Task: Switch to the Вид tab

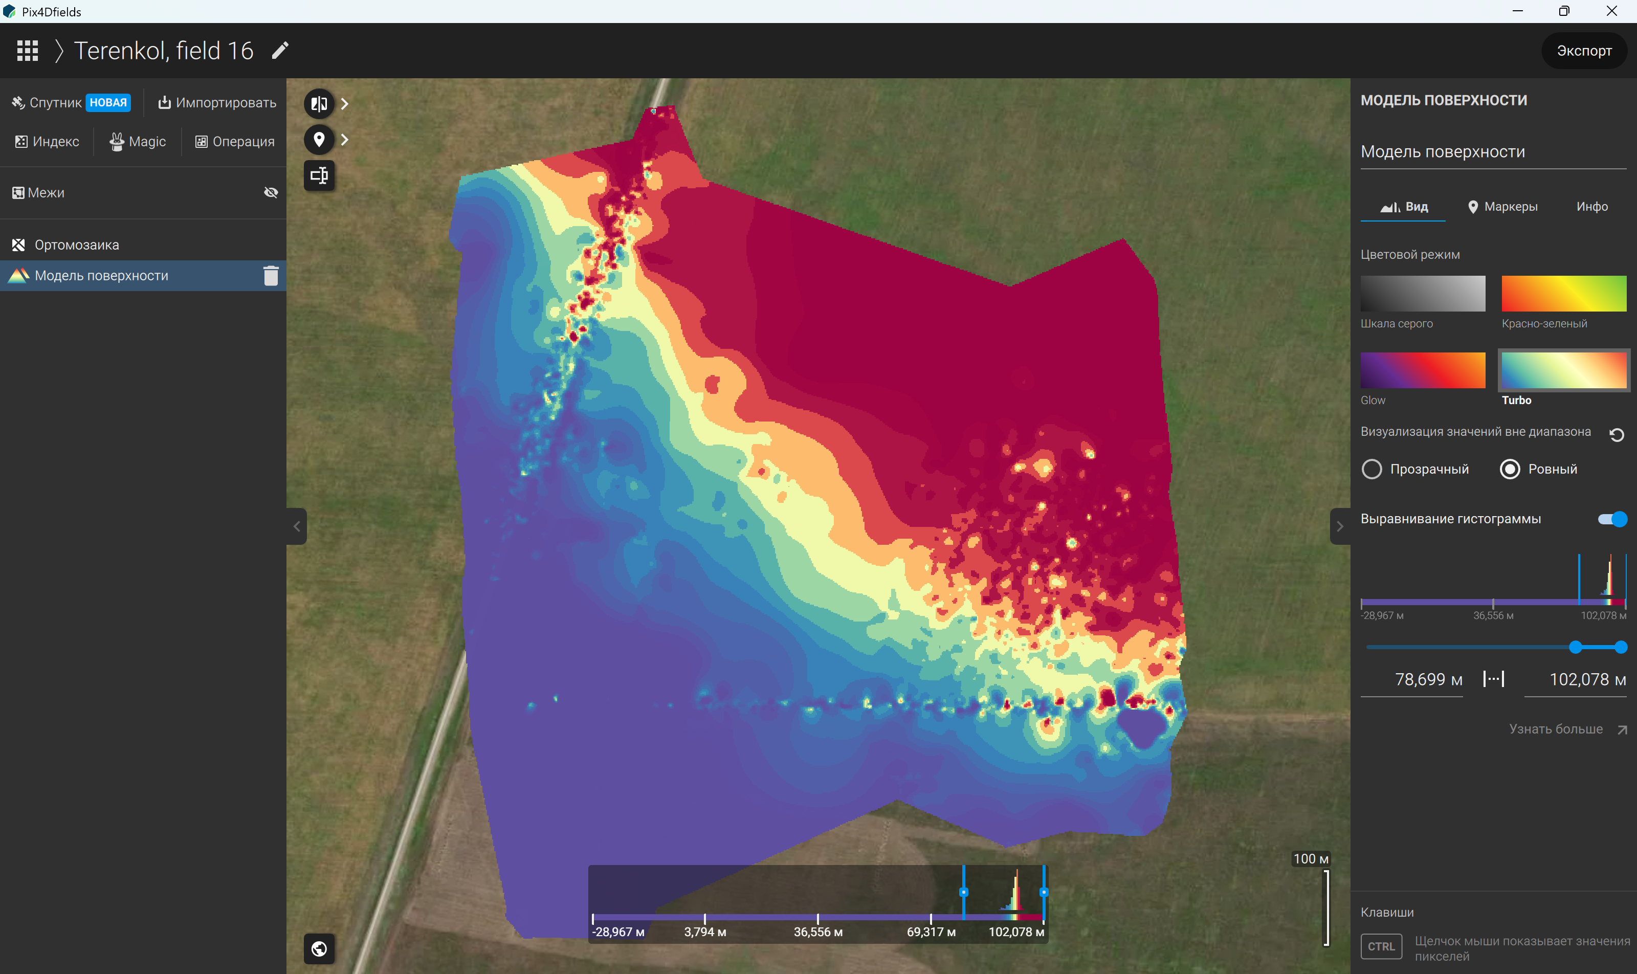Action: click(1403, 207)
